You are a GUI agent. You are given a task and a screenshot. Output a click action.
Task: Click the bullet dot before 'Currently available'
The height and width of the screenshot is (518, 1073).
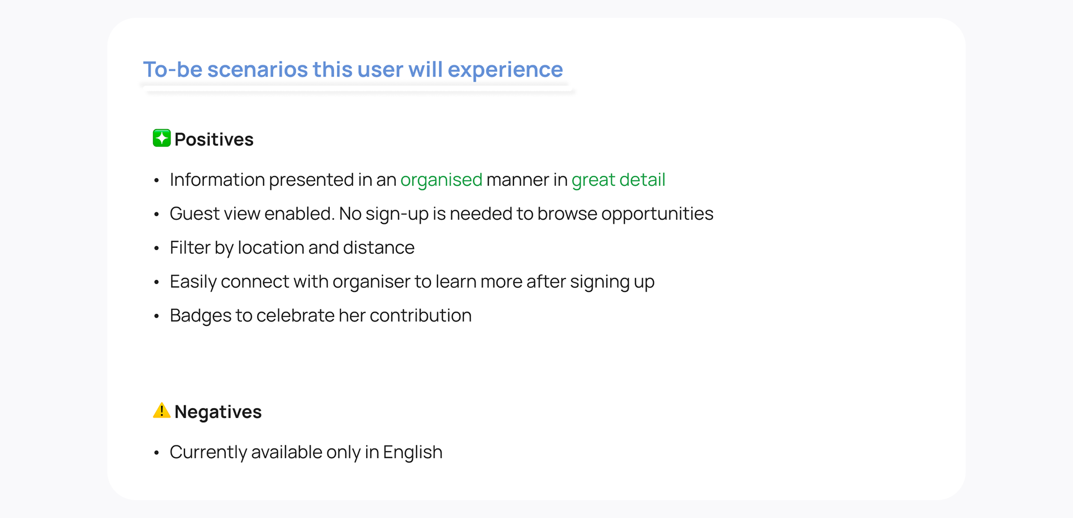[x=156, y=453]
